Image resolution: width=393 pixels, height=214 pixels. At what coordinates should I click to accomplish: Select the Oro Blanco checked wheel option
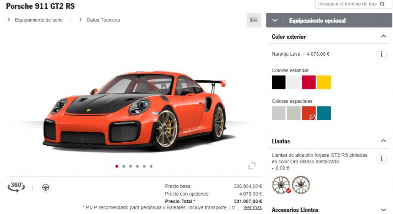[281, 185]
